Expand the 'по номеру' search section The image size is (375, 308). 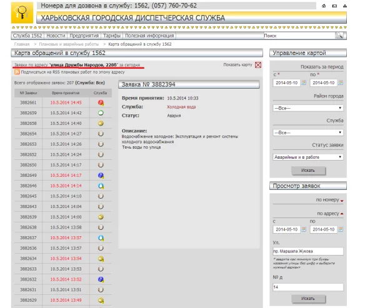pyautogui.click(x=327, y=200)
